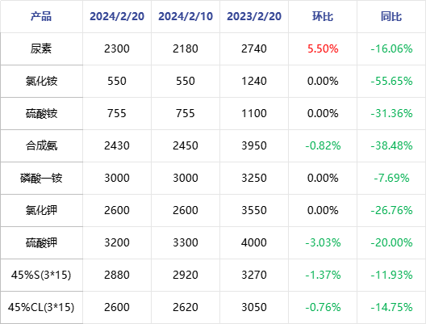Click the 2024/2/10 column header
This screenshot has width=426, height=324.
(186, 16)
